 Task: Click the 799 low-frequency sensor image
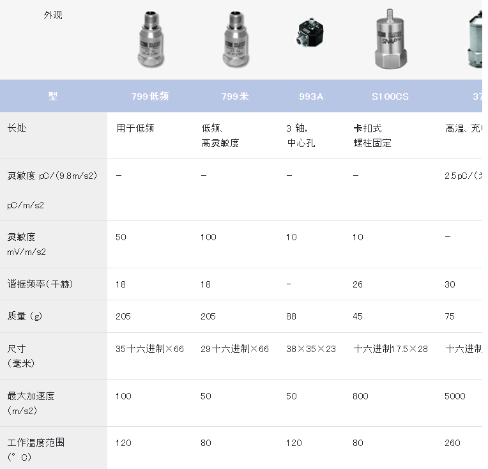click(x=150, y=40)
